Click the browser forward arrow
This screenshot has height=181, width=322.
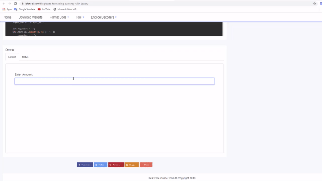[x=10, y=4]
